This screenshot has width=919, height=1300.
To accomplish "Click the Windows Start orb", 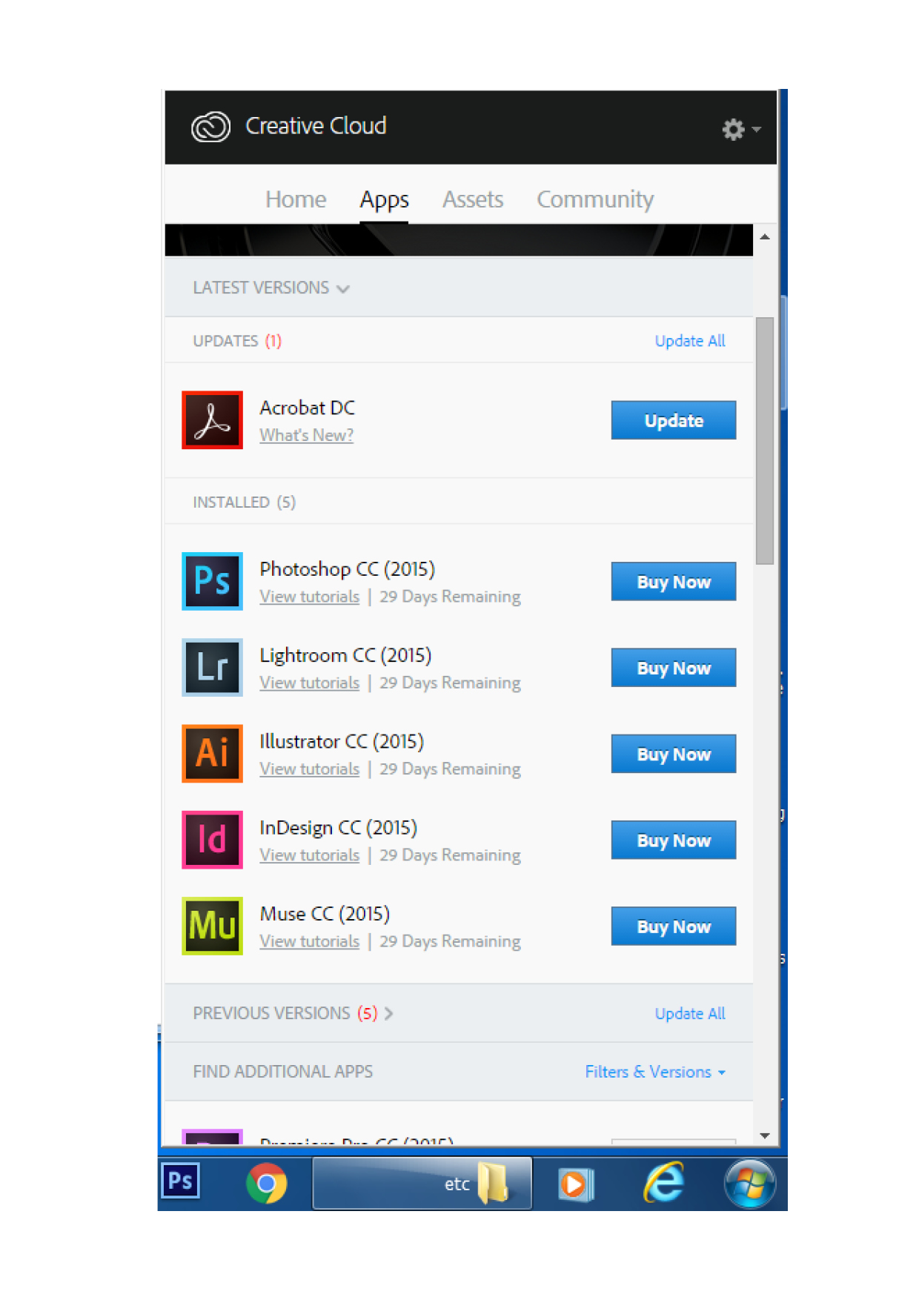I will click(x=749, y=1184).
